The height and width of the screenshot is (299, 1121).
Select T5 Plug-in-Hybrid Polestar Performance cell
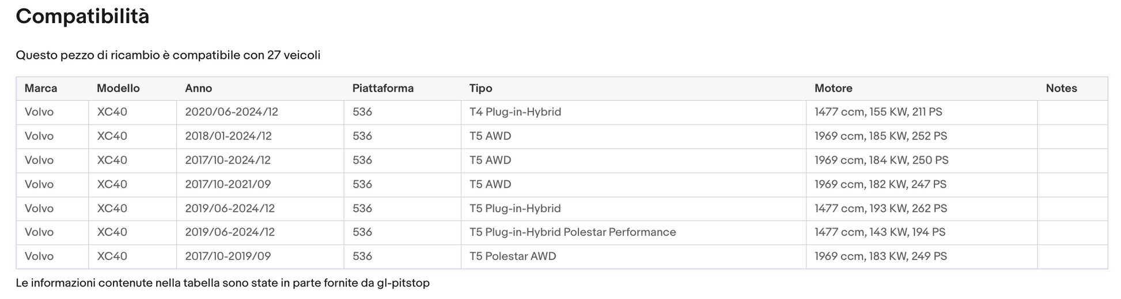(x=634, y=233)
